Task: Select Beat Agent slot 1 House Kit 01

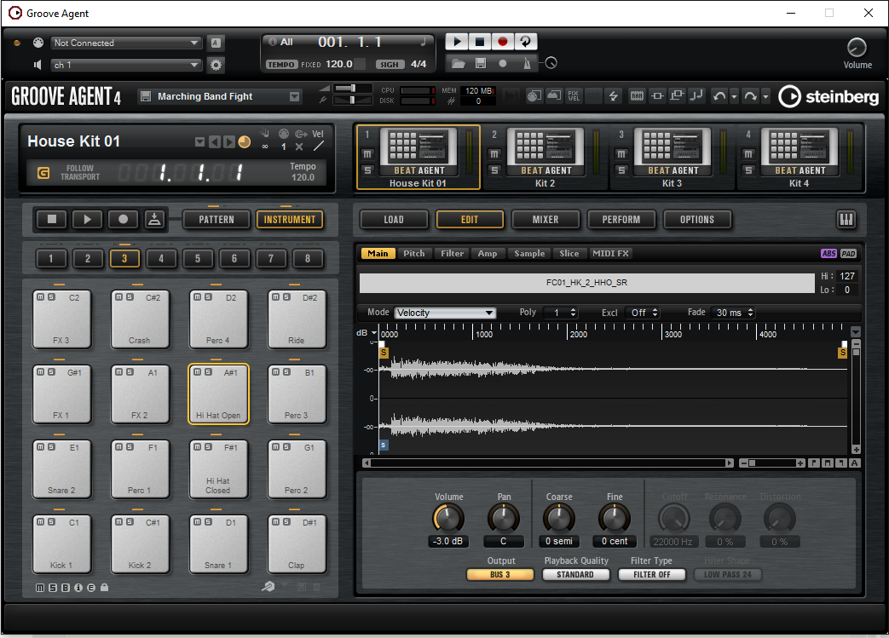Action: click(x=419, y=158)
